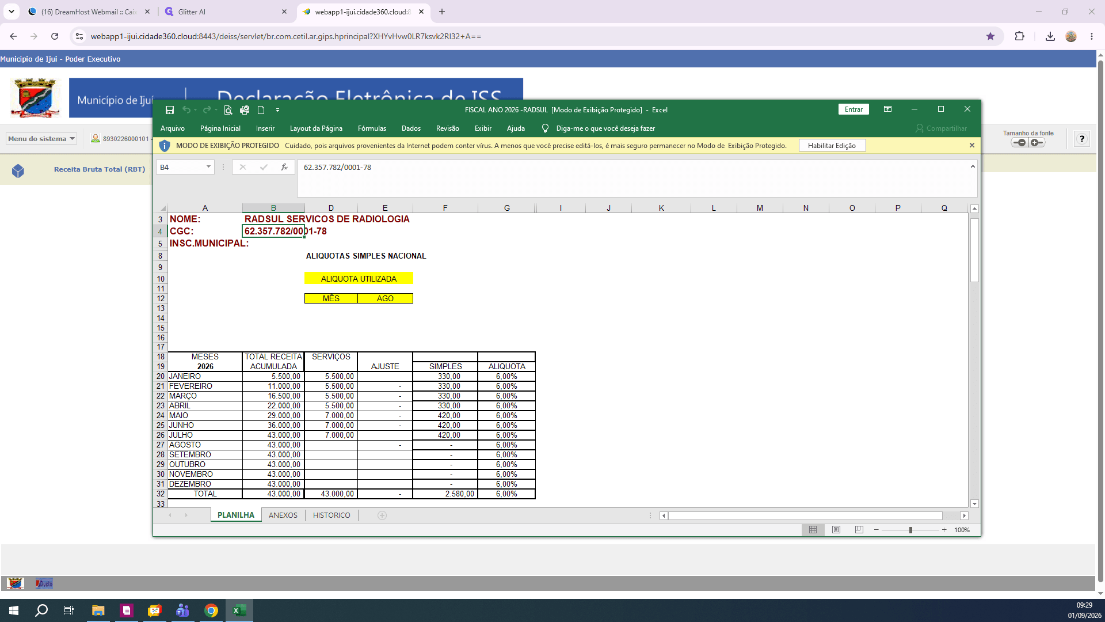Select column D header in the spreadsheet
Screen dimensions: 1105x622
click(331, 208)
